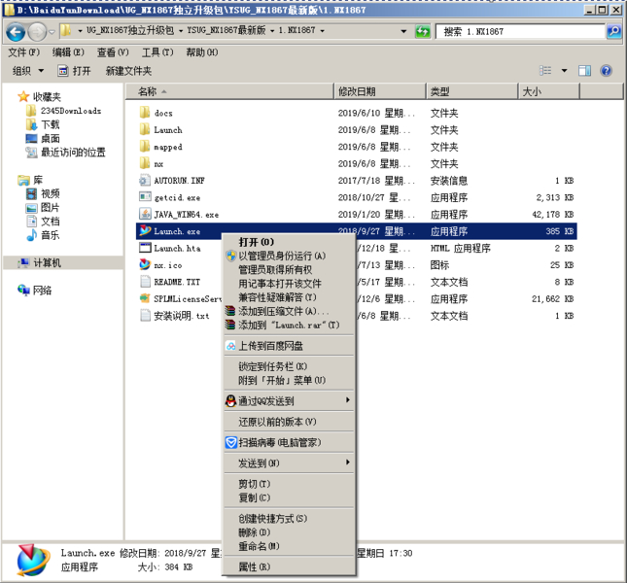
Task: Click the Launch.exe icon in the selected row
Action: [145, 231]
